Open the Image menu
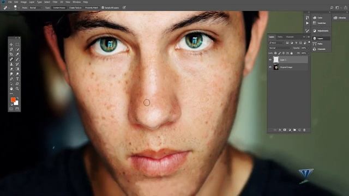The width and height of the screenshot is (349, 196). pos(23,2)
